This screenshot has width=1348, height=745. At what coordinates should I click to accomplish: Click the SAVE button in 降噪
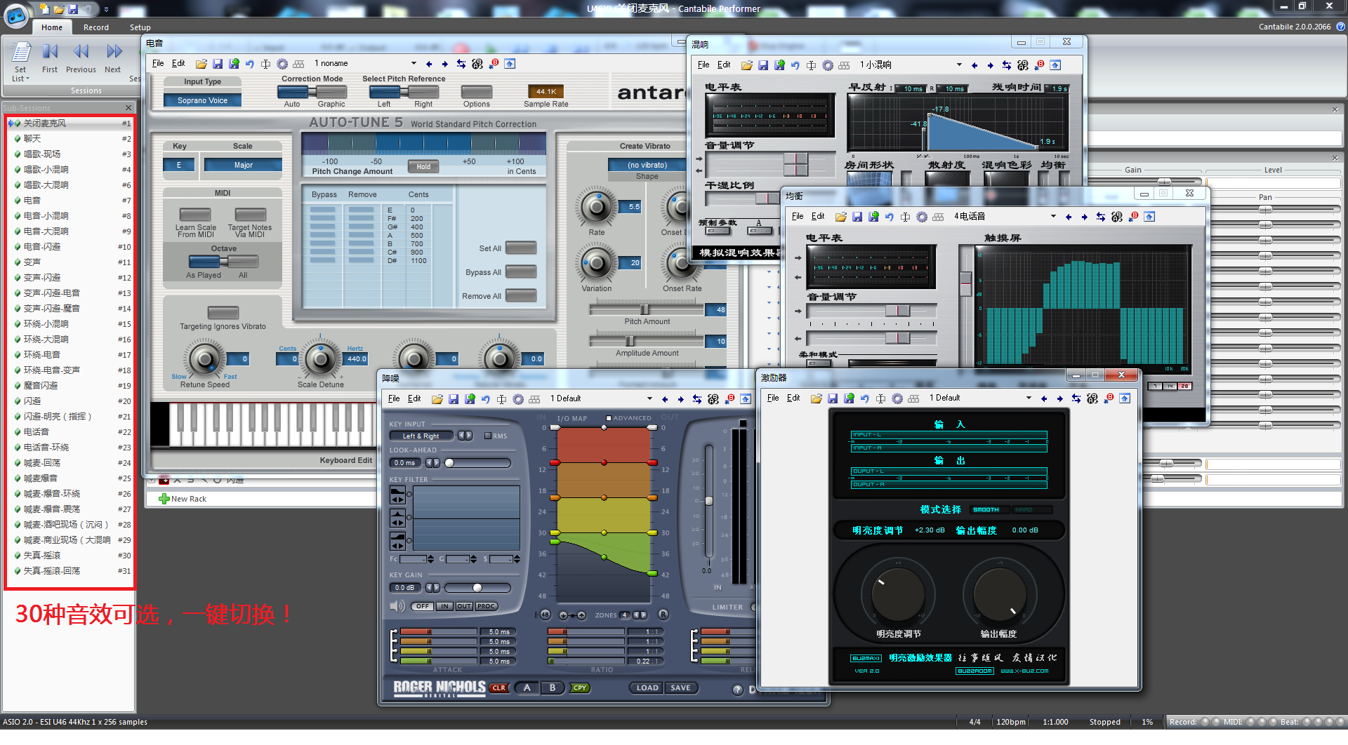pos(680,688)
